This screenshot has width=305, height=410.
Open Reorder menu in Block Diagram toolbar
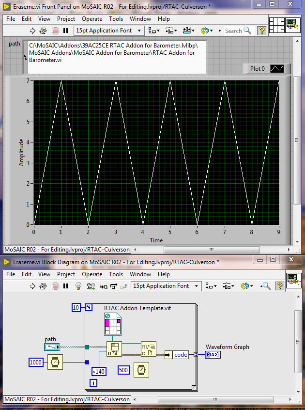coord(247,286)
